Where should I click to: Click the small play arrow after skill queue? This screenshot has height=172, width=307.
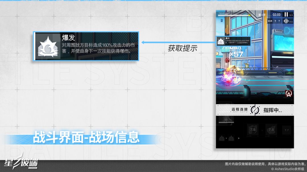pos(239,138)
